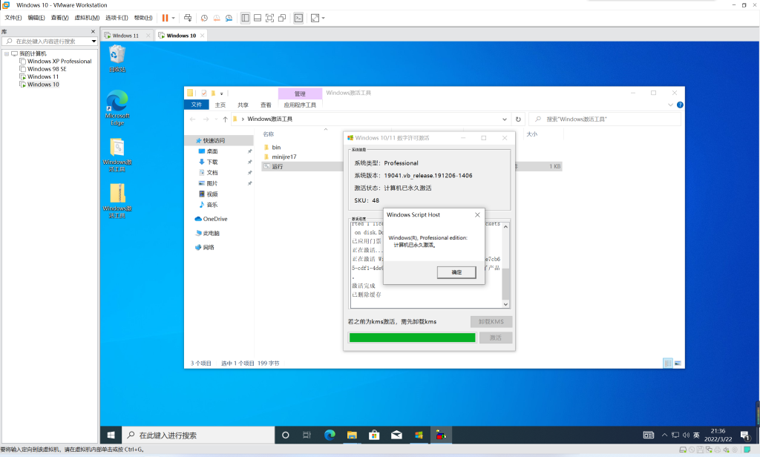Select 此电脑 in the navigation pane
Screen dimensions: 760x457
[x=208, y=233]
